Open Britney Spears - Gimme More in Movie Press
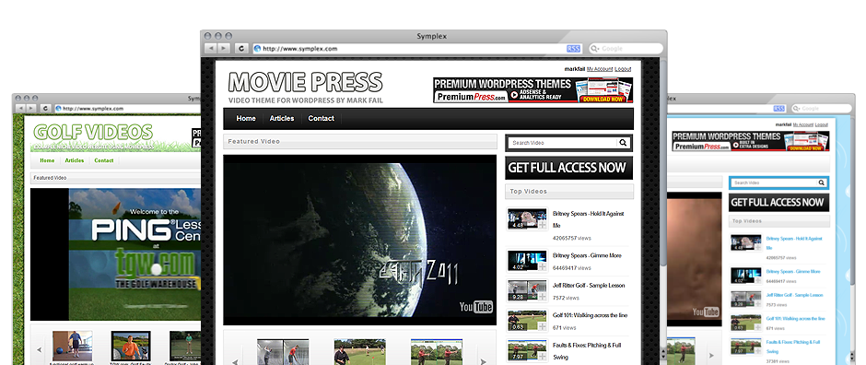866x365 pixels. pyautogui.click(x=587, y=255)
